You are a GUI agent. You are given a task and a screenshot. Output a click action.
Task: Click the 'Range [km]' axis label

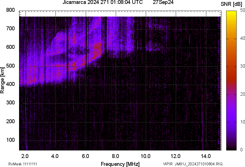[2, 80]
